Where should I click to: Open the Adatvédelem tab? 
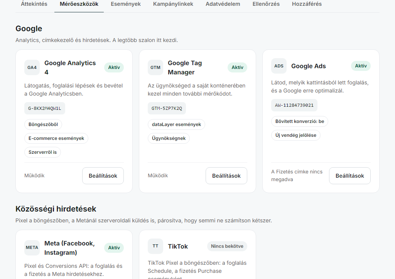(x=223, y=4)
